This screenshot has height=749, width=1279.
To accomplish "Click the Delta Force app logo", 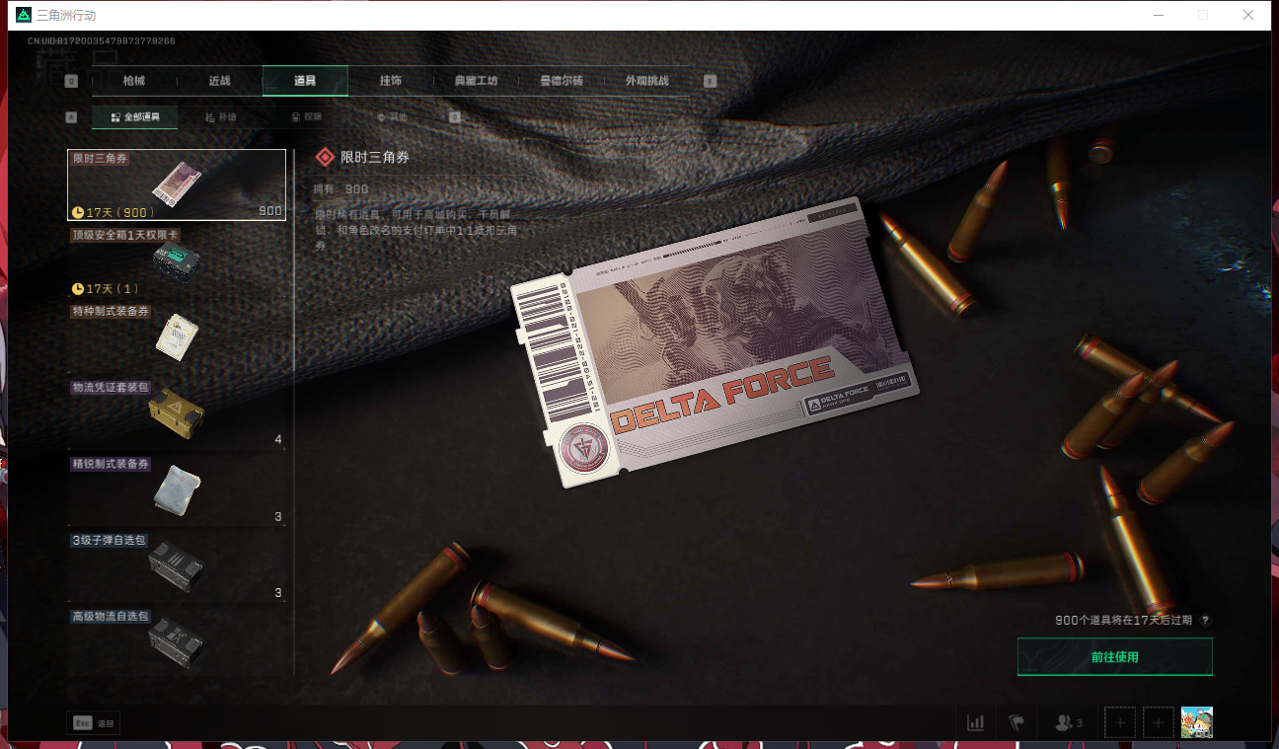I will click(24, 15).
